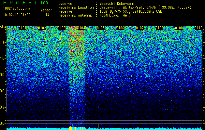
Task: Click the 0105 time marker
Action: pos(101,28)
